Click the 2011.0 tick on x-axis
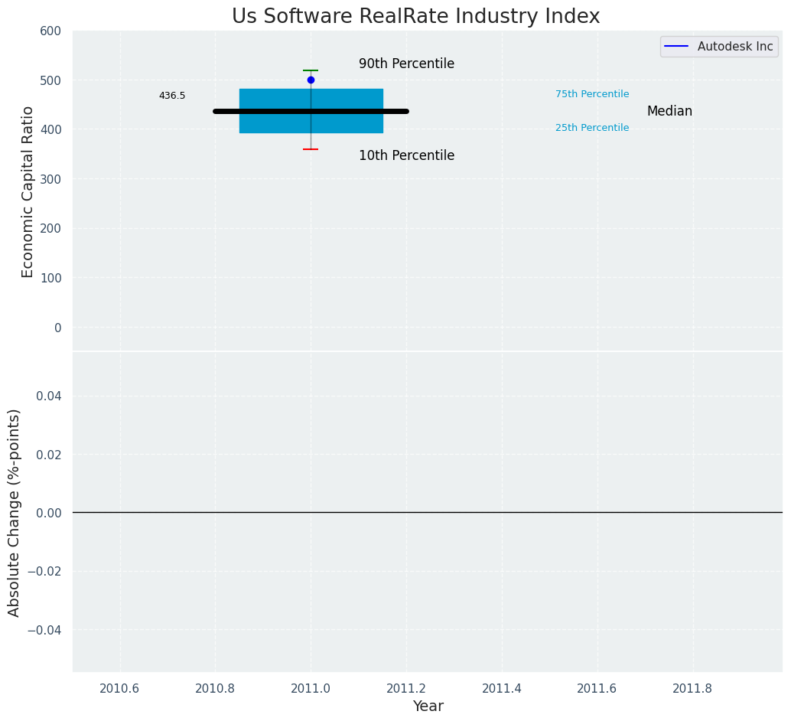The image size is (791, 721). point(311,688)
